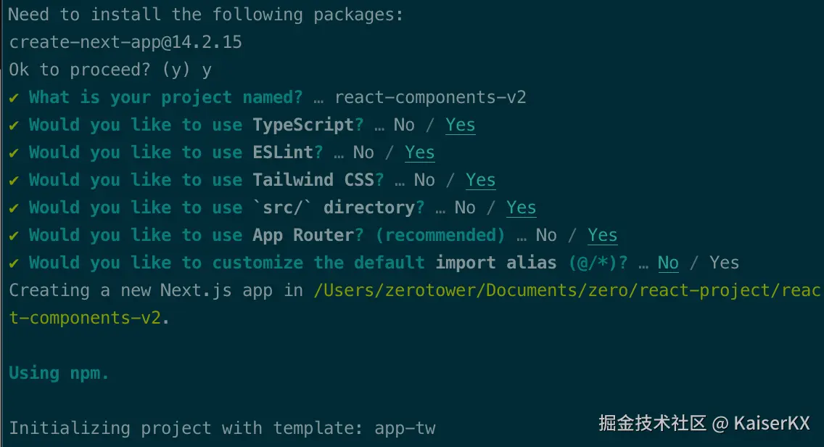Select Yes for customizing import alias
The height and width of the screenshot is (447, 824).
(725, 263)
